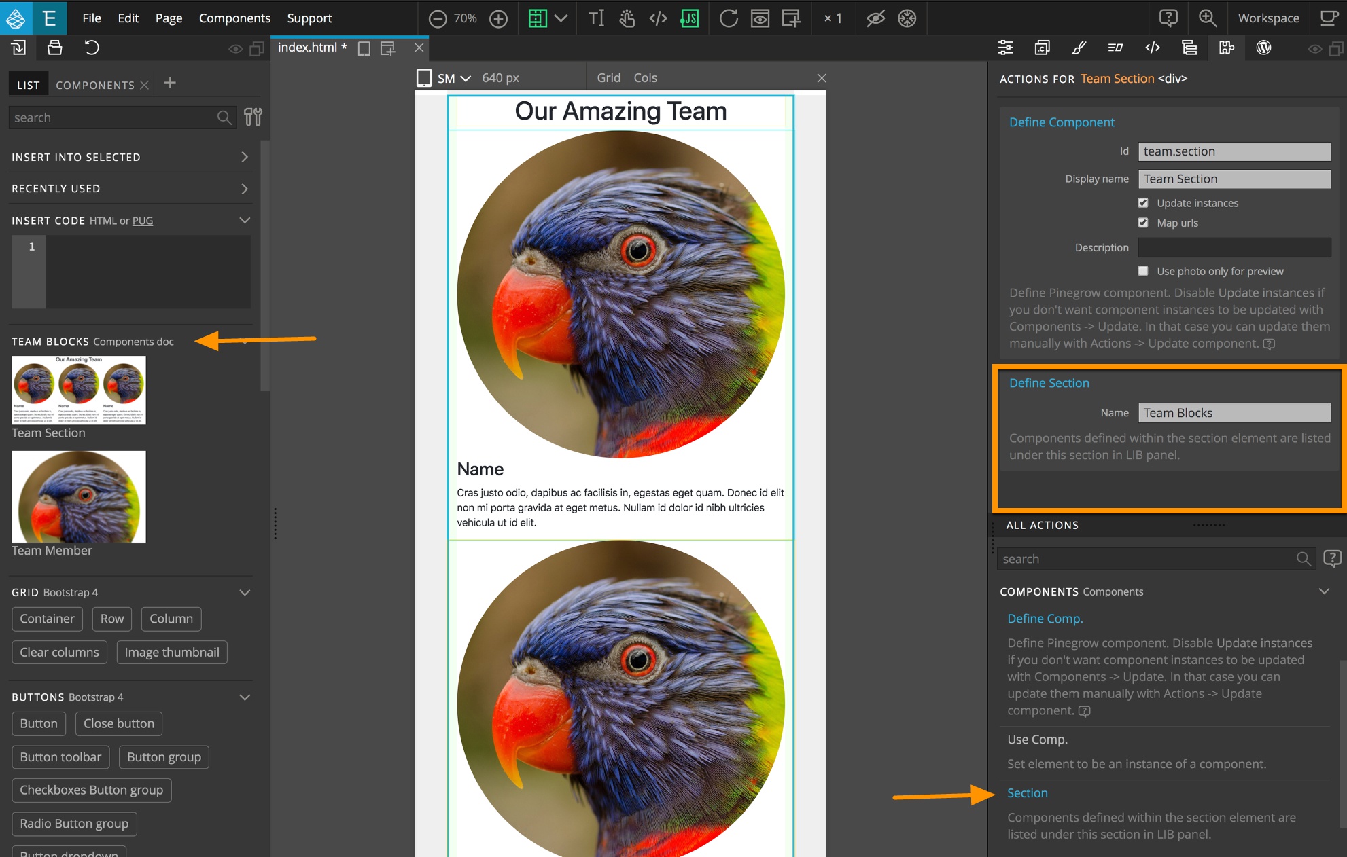Select the Team Section component thumbnail
1347x857 pixels.
79,390
